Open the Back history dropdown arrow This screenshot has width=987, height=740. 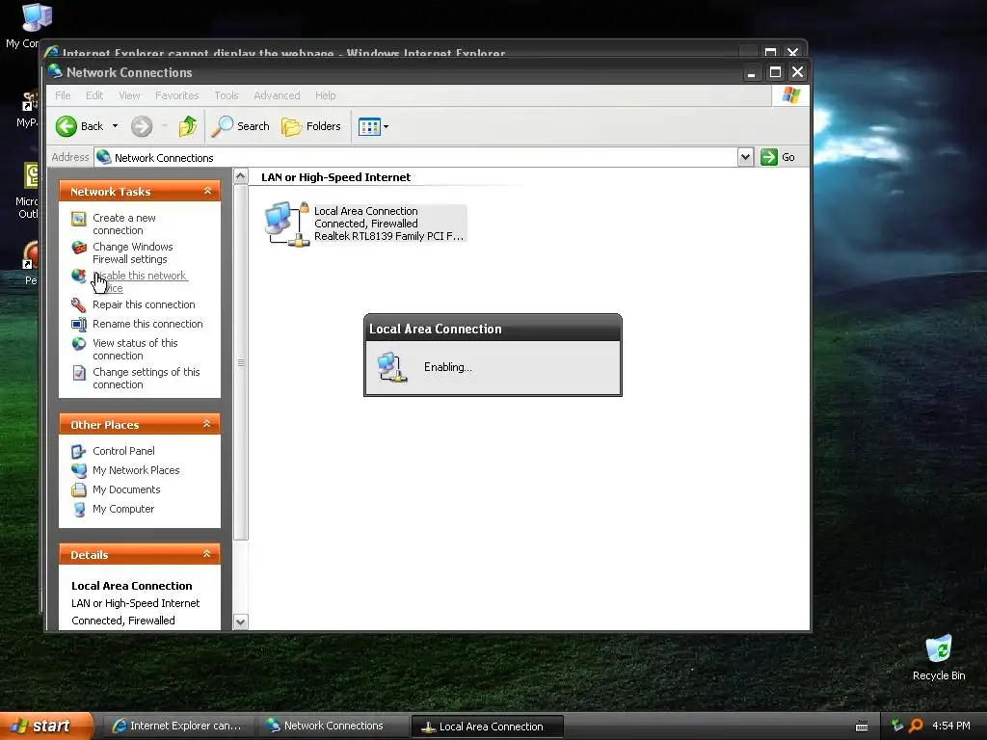pyautogui.click(x=116, y=126)
